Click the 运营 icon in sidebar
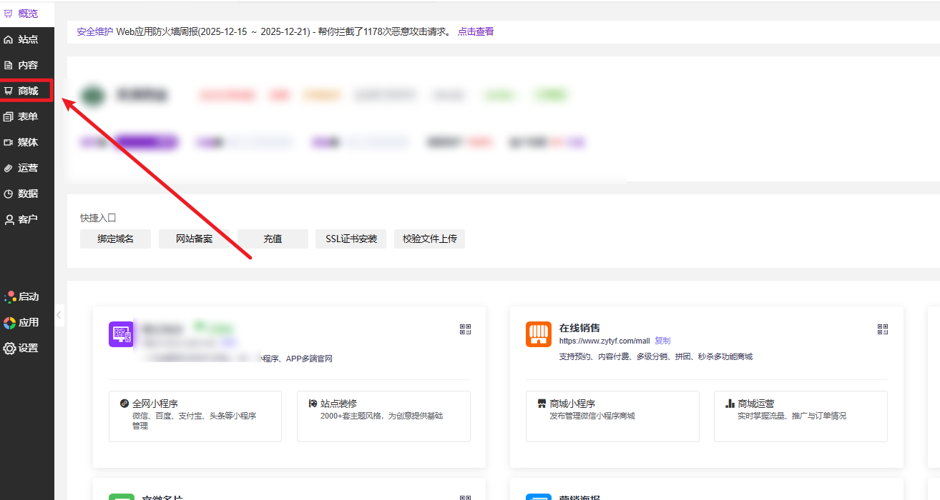 [9, 168]
